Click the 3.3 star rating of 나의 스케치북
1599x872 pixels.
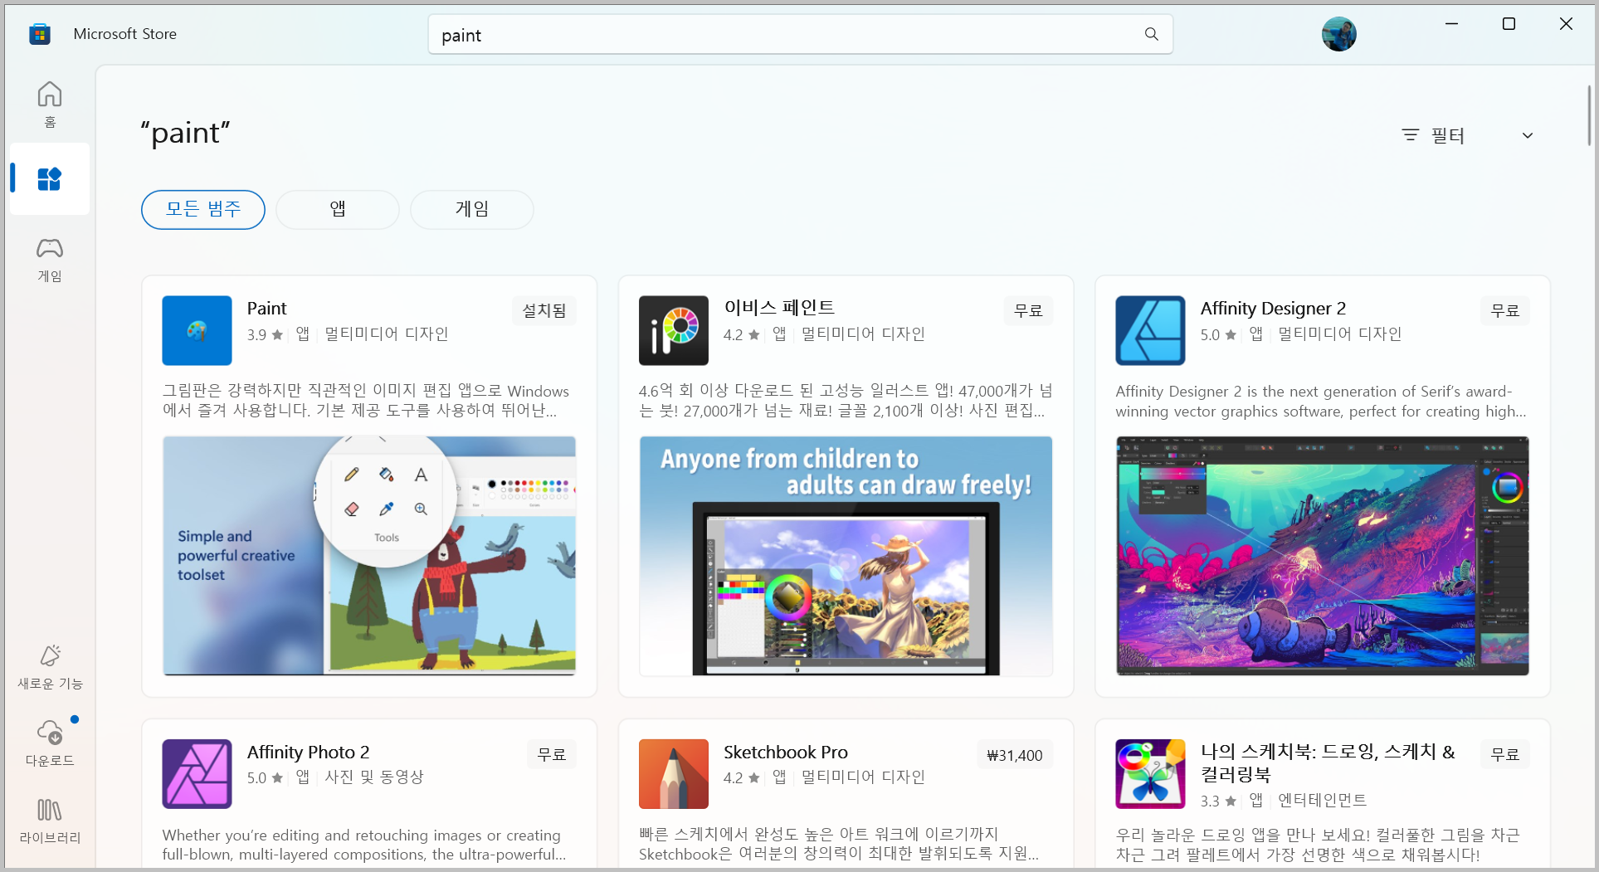tap(1218, 801)
